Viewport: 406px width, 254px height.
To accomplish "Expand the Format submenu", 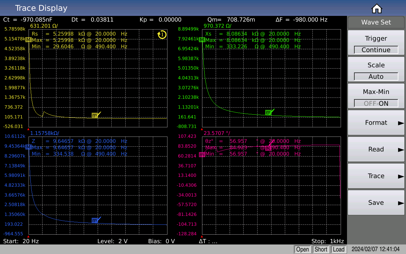I will [376, 123].
